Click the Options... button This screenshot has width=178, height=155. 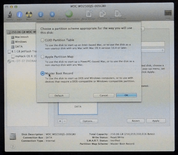(89, 121)
